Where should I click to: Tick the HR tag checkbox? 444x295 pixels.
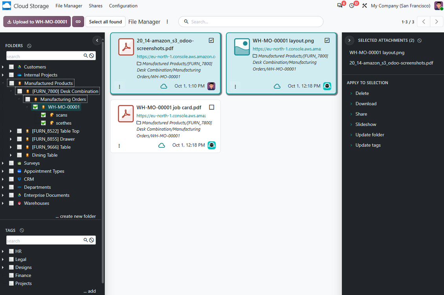click(11, 251)
